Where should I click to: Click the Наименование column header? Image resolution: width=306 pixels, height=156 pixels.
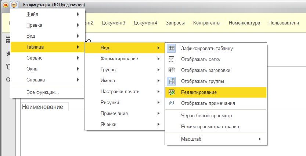43,107
